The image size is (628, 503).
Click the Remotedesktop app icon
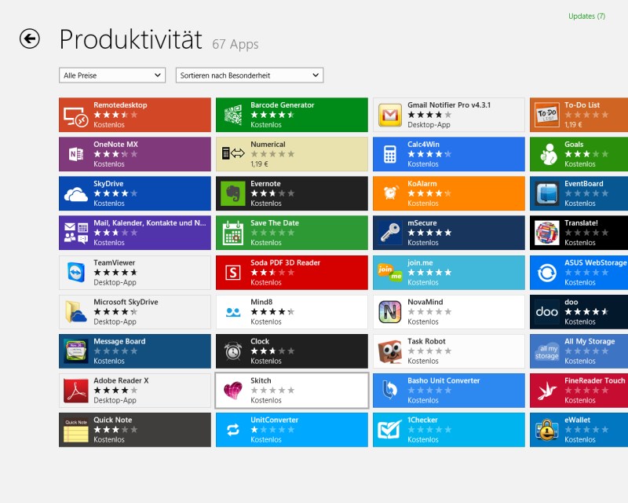(76, 116)
